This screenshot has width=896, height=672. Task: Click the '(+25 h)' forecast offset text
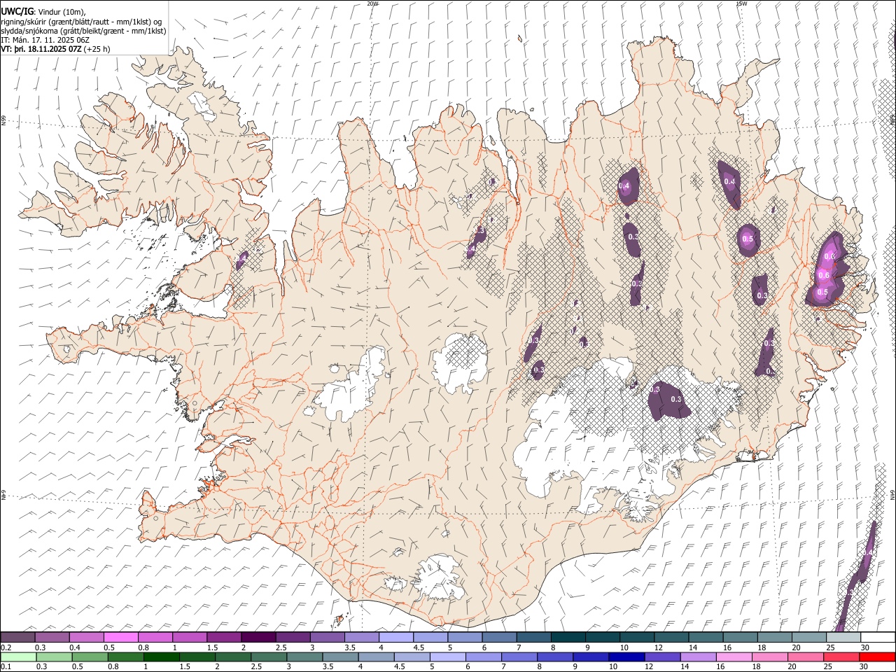(97, 49)
